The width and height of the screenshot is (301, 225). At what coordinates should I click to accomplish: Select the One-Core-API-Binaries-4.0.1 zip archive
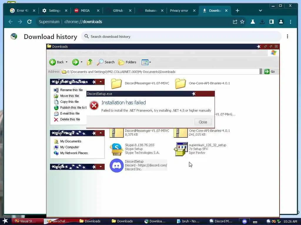click(x=202, y=133)
